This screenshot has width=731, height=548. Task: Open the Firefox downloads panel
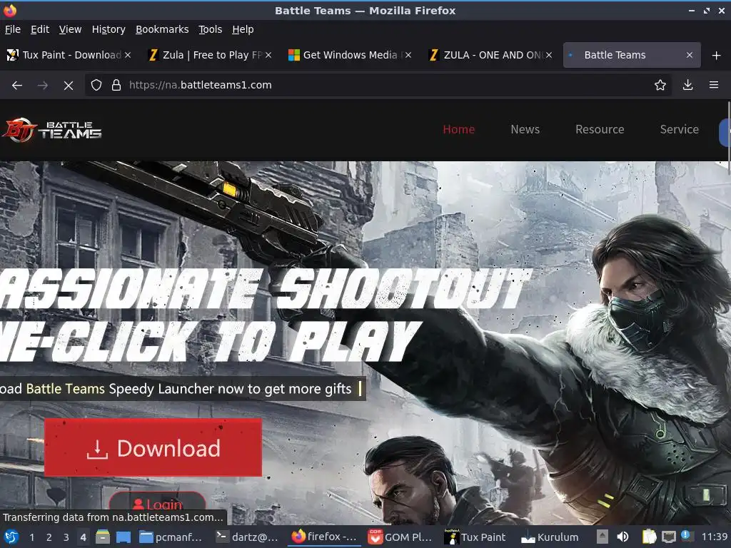pyautogui.click(x=687, y=86)
